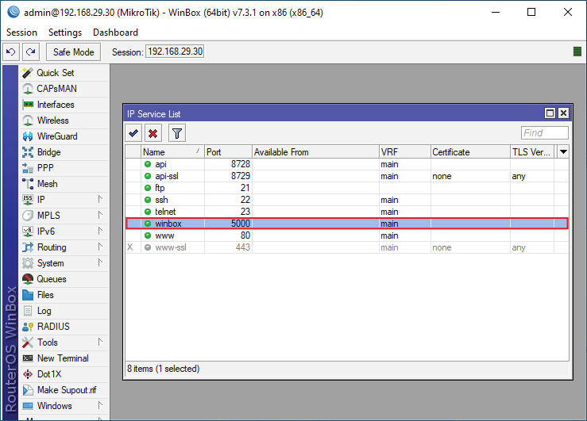The height and width of the screenshot is (421, 587).
Task: Toggle Safe Mode button
Action: pos(73,52)
